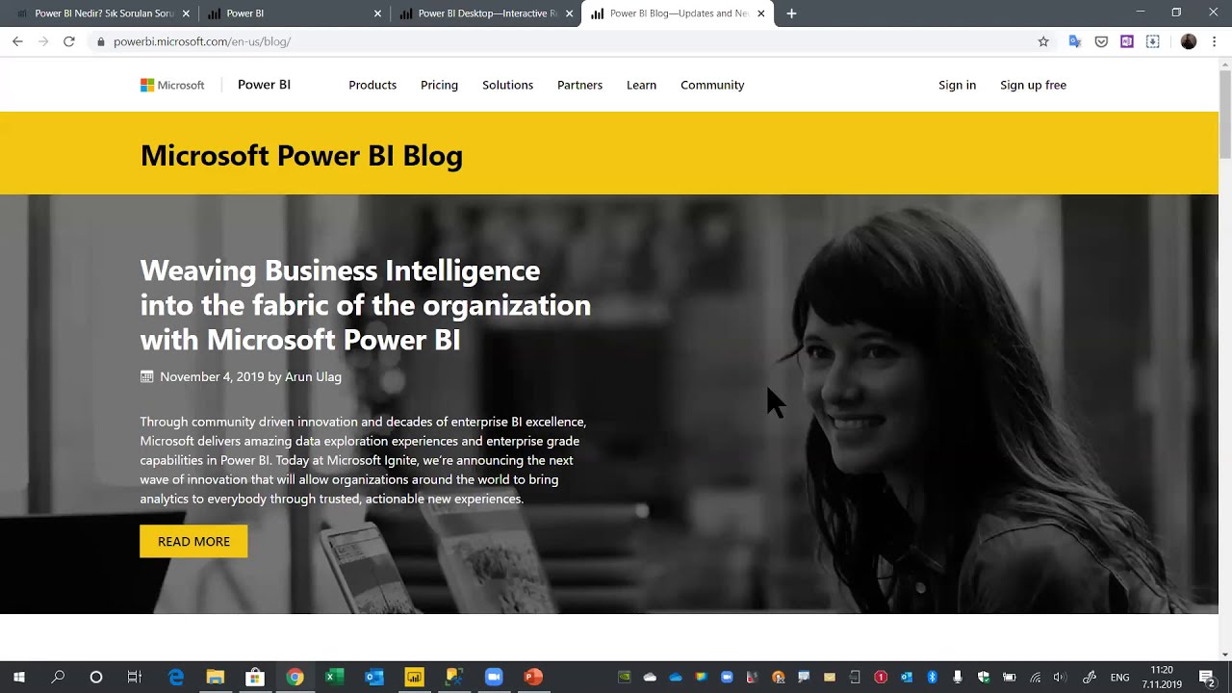Close the 'Power BI Blog' tab
The image size is (1232, 693).
coord(761,13)
